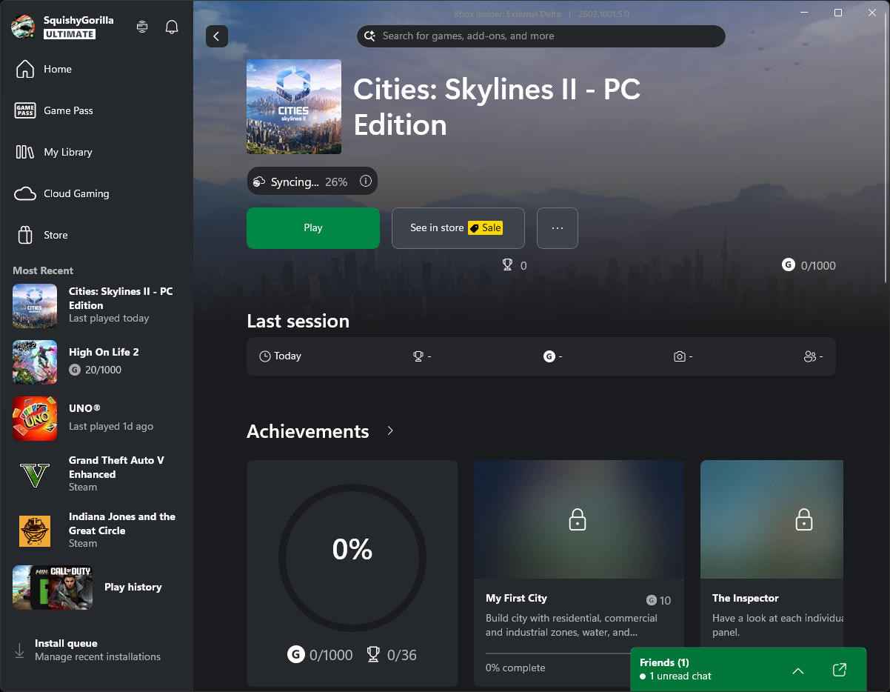This screenshot has width=890, height=692.
Task: Open notifications via the bell icon
Action: [171, 26]
